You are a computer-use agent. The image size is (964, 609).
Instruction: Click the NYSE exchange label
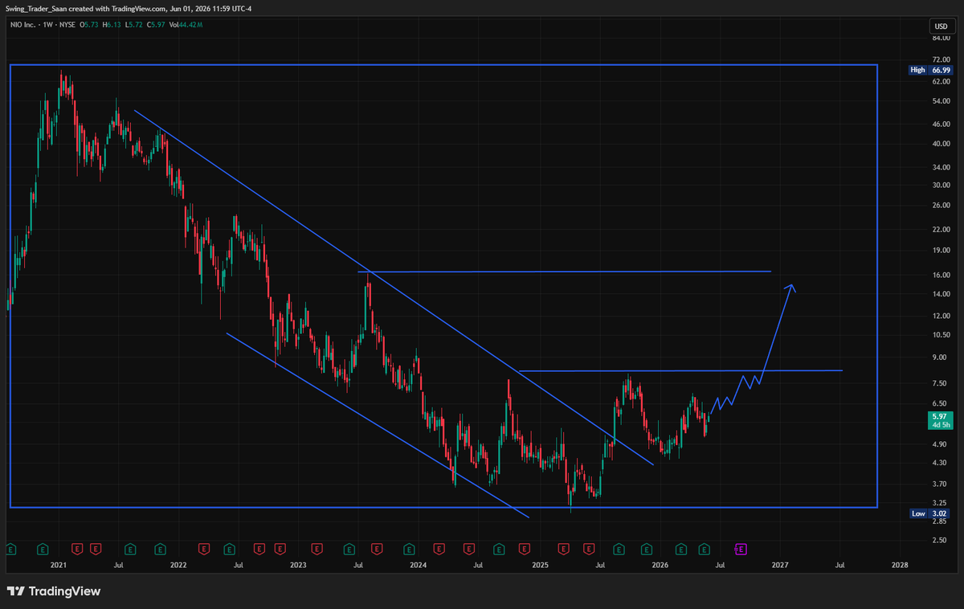(67, 25)
